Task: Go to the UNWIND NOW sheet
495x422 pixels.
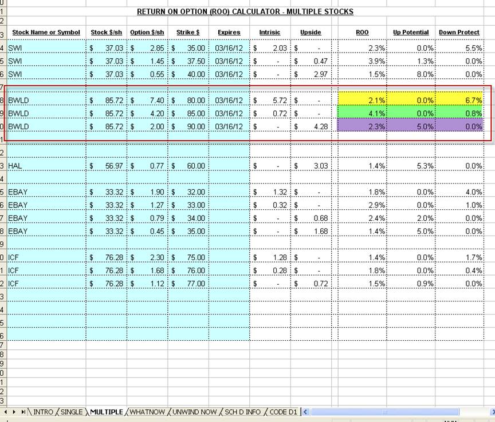Action: [x=195, y=412]
